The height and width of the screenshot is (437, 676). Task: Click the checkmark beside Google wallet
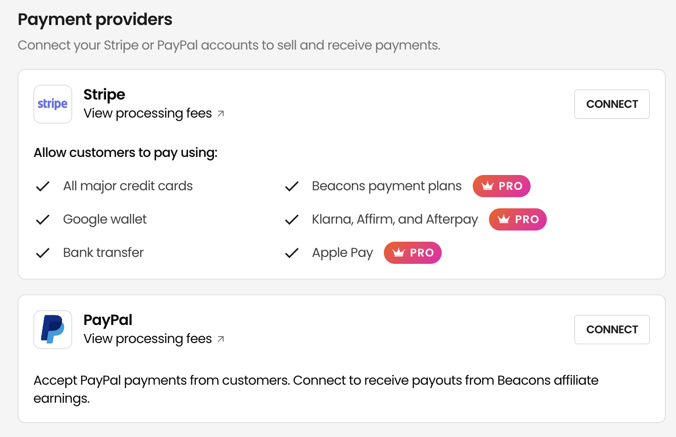pyautogui.click(x=43, y=220)
